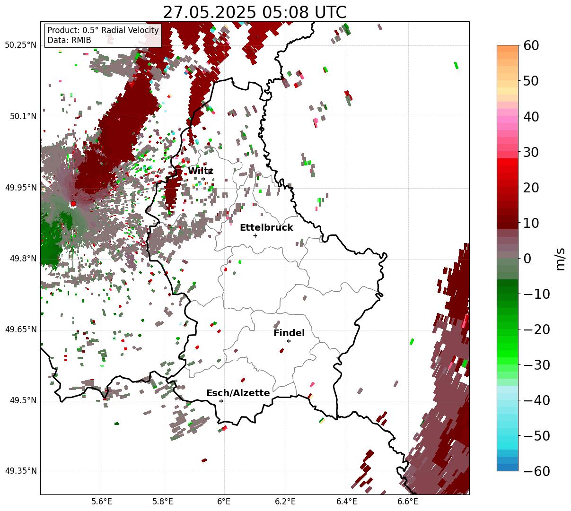571x511 pixels.
Task: Click the colorbar value 10
Action: (x=531, y=223)
